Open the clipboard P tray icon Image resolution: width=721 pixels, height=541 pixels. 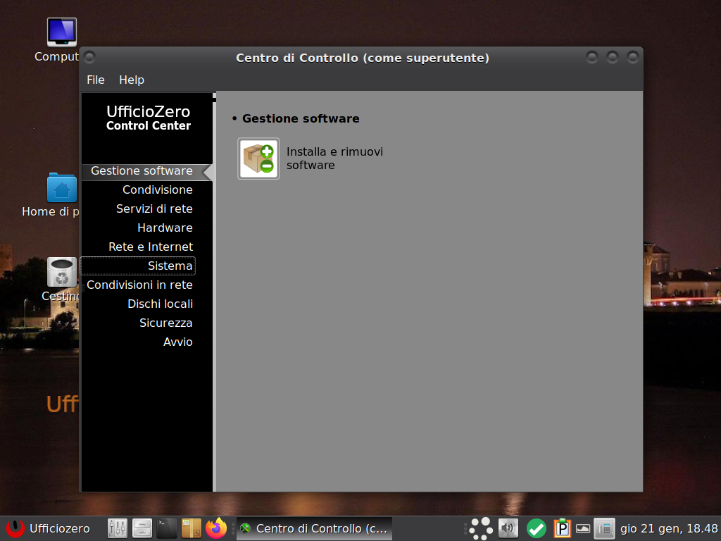pyautogui.click(x=562, y=528)
